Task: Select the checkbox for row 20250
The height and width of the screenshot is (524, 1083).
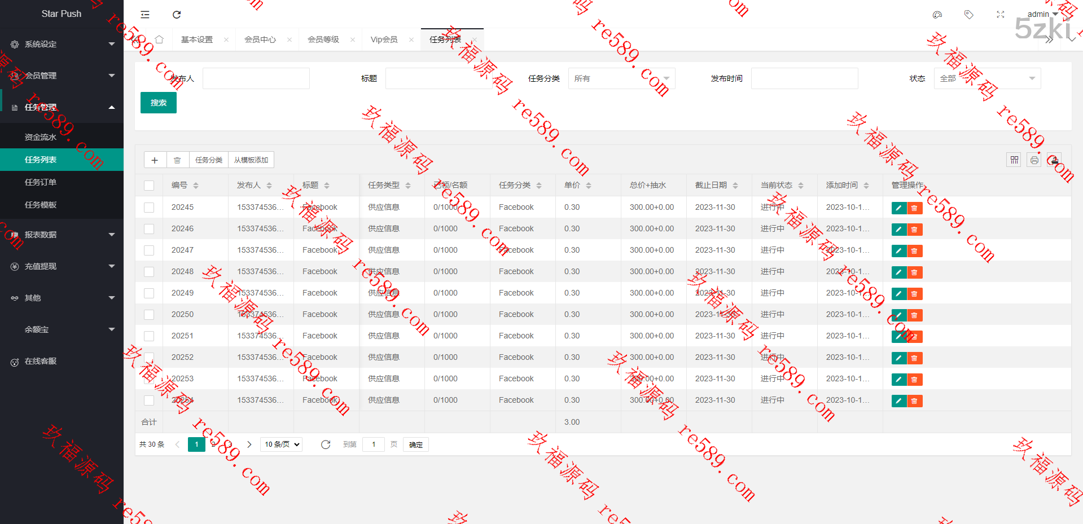Action: (x=149, y=315)
